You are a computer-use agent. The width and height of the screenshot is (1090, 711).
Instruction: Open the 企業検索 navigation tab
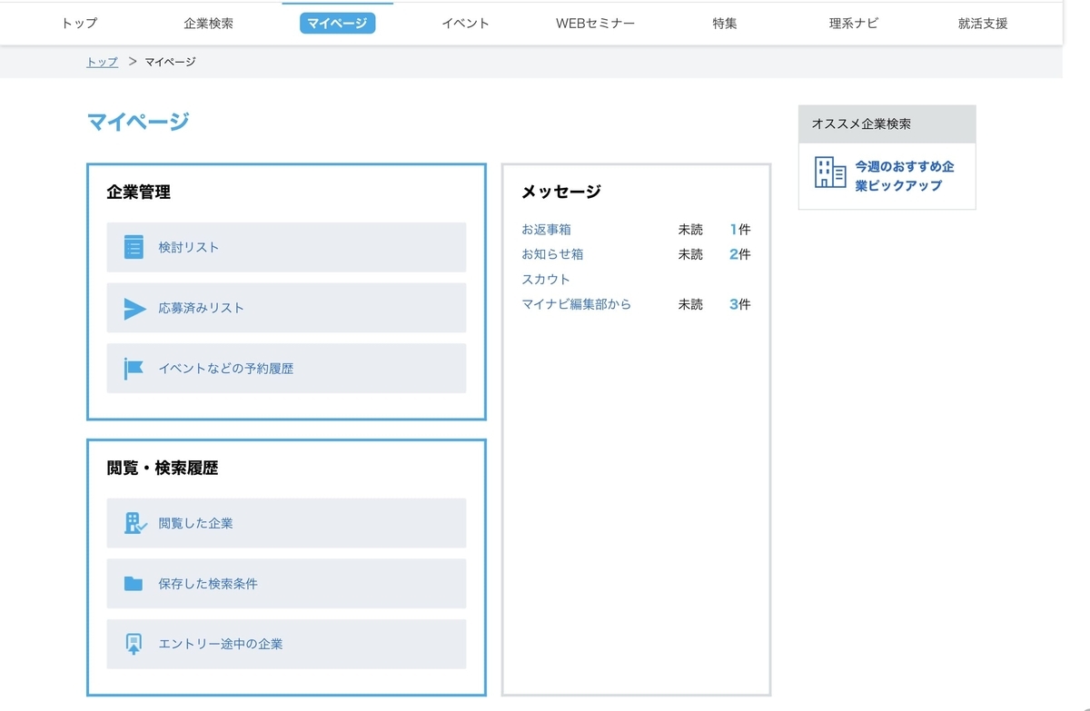[208, 24]
